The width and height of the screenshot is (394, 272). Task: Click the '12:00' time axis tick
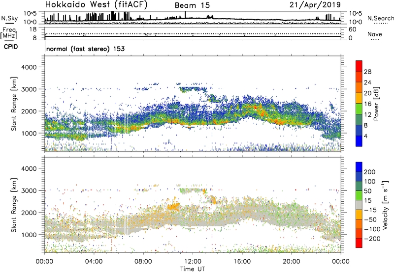[193, 262]
